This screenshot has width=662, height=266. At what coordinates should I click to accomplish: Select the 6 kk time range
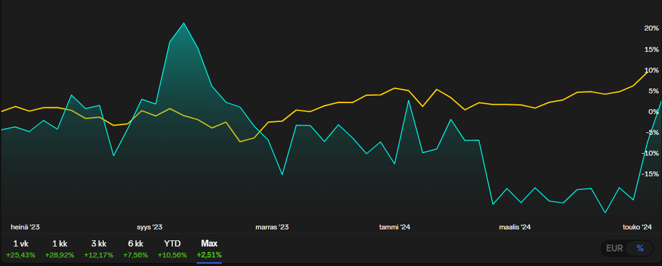click(136, 249)
